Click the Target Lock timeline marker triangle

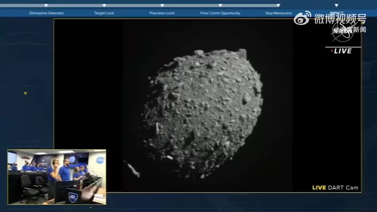pos(104,5)
